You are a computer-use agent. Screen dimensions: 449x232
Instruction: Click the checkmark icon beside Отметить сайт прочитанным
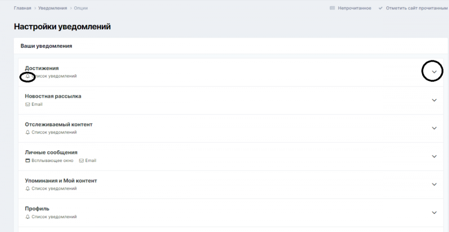click(381, 8)
